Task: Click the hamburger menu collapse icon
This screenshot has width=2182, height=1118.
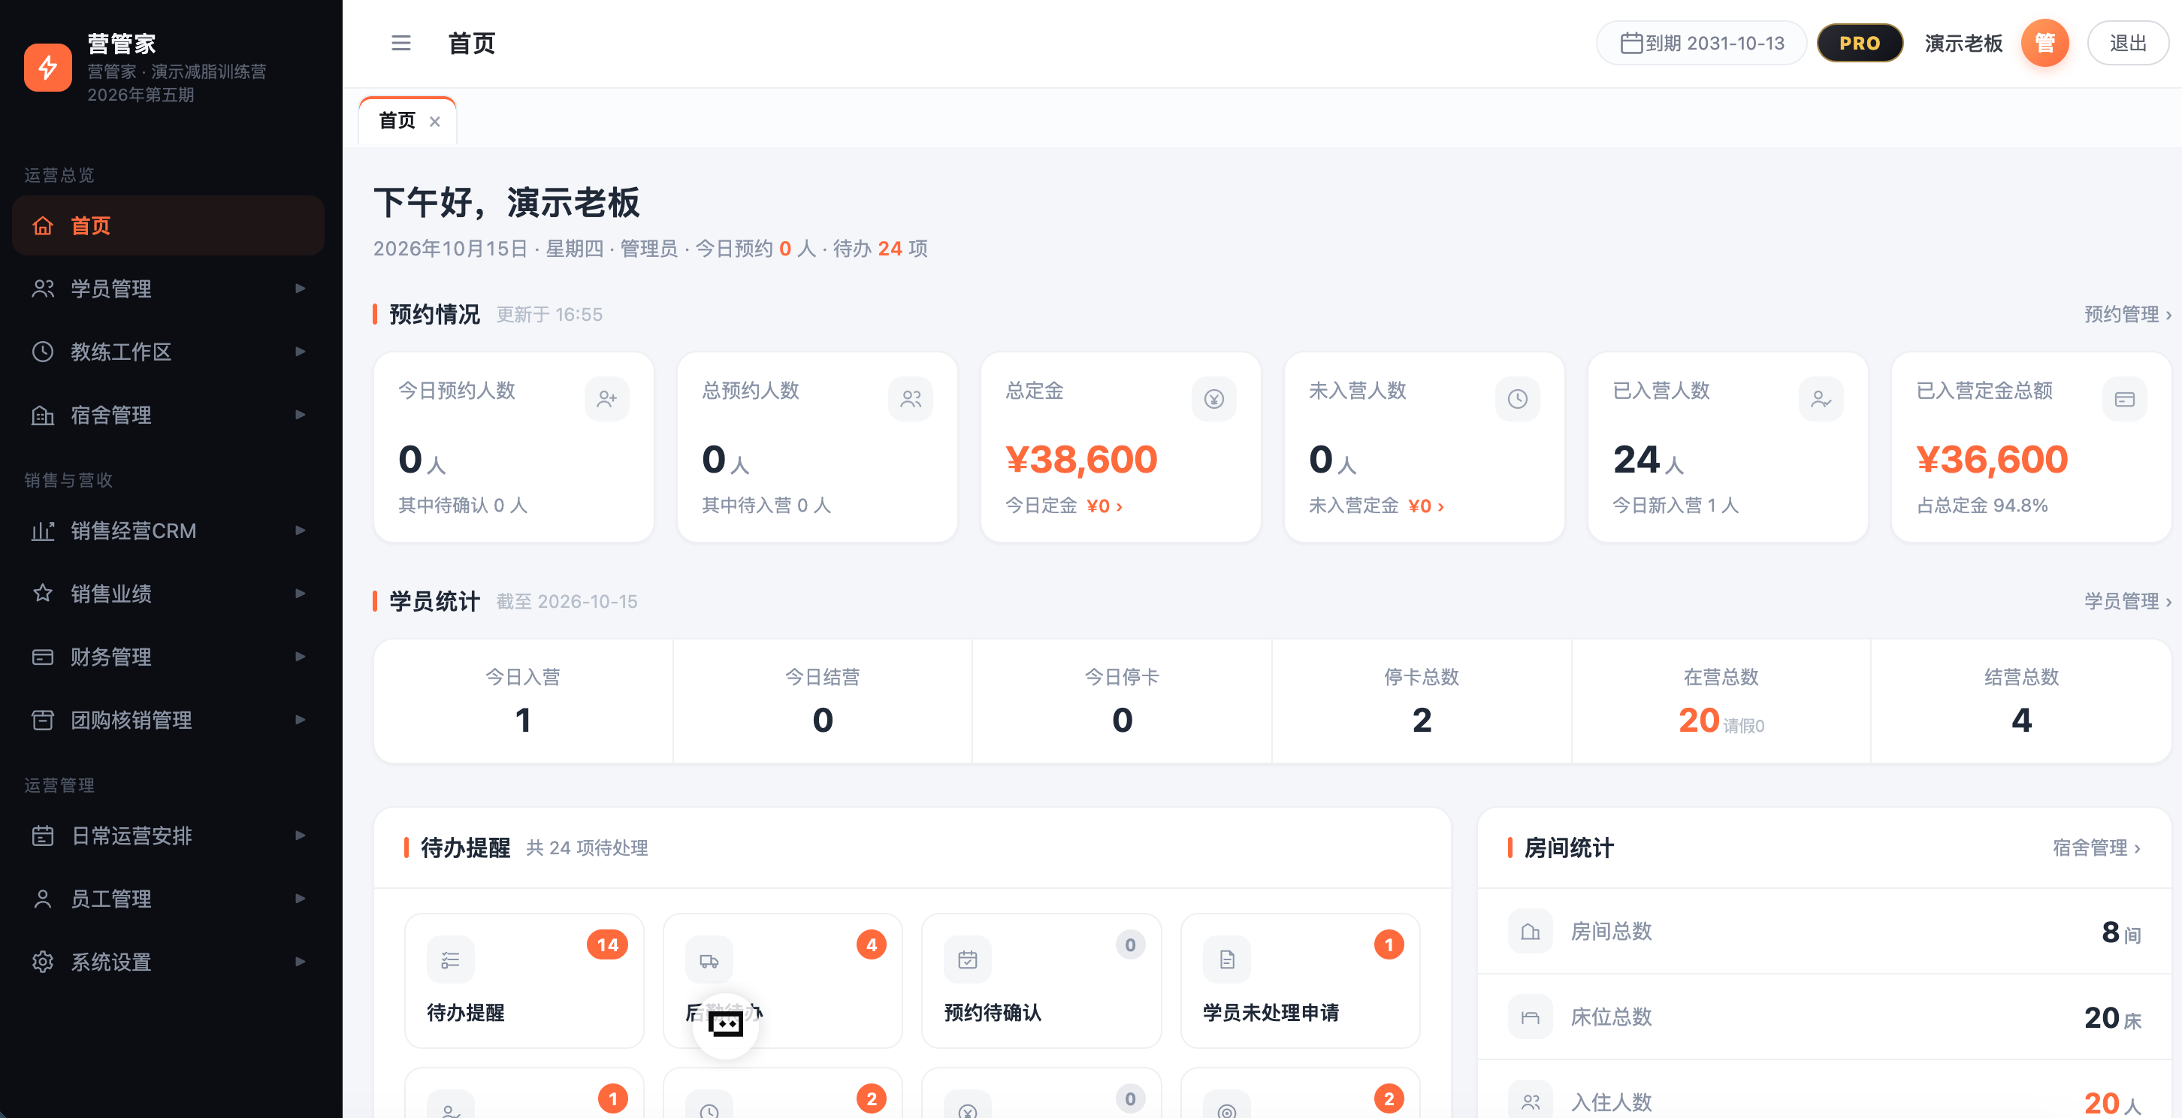Action: pyautogui.click(x=400, y=43)
